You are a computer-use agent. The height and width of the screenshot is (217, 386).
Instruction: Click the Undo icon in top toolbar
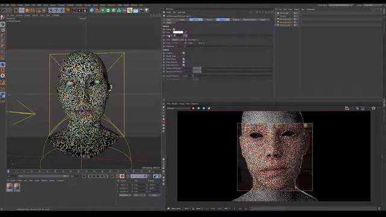pyautogui.click(x=4, y=10)
